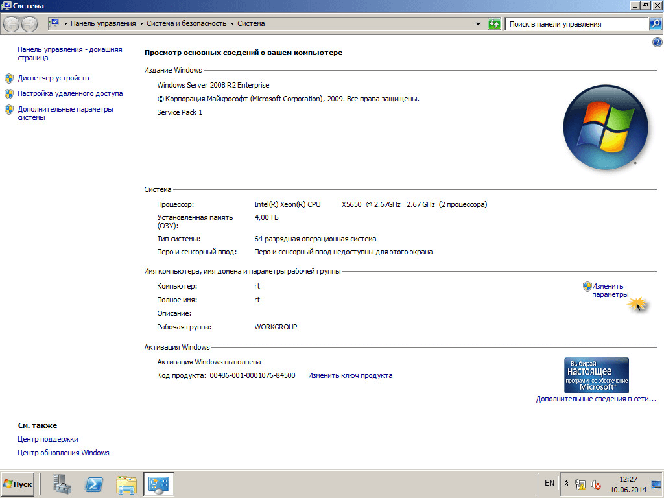
Task: Navigate to Система и безопасность breadcrumb
Action: pos(187,24)
